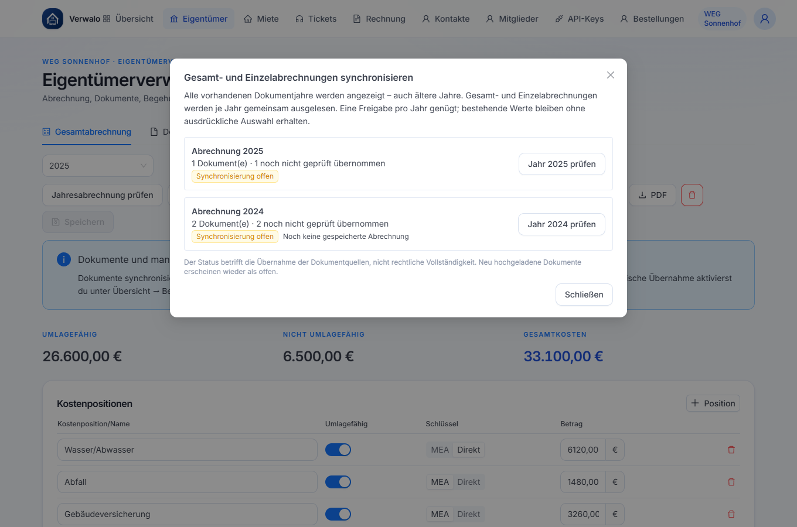Edit the Wasser/Abwasser name field
Image resolution: width=797 pixels, height=527 pixels.
[188, 450]
